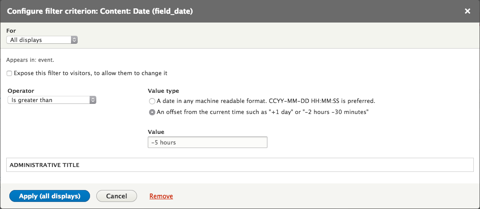The height and width of the screenshot is (209, 480).
Task: Click the Value type heading
Action: 163,91
